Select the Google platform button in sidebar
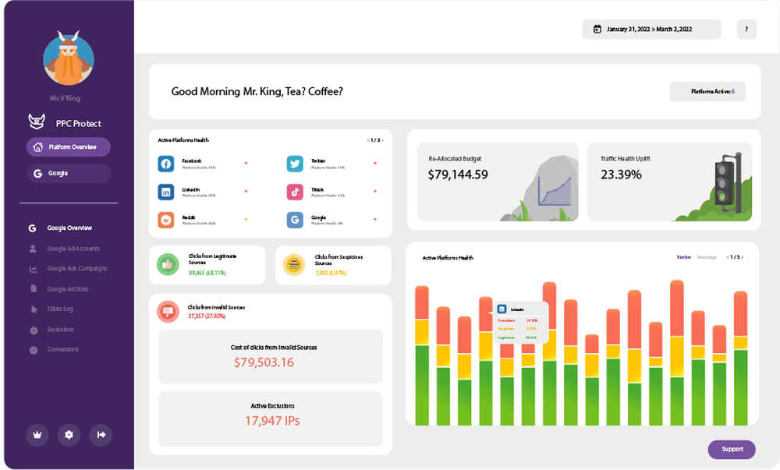Screen dimensions: 780x470 pos(69,173)
